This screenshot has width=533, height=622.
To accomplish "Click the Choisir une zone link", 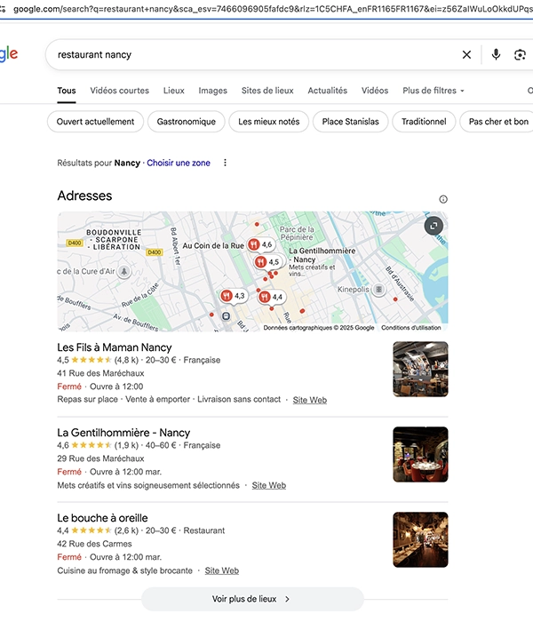I will (x=179, y=163).
